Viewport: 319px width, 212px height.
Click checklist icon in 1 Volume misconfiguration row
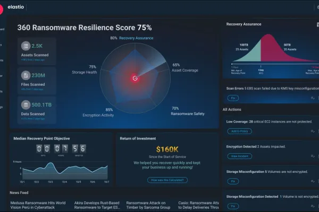[313, 206]
